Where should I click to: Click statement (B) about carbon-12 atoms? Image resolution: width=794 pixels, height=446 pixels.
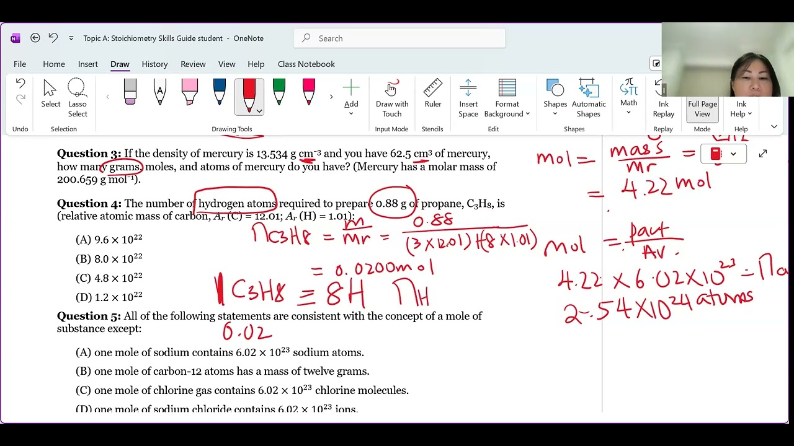coord(222,372)
